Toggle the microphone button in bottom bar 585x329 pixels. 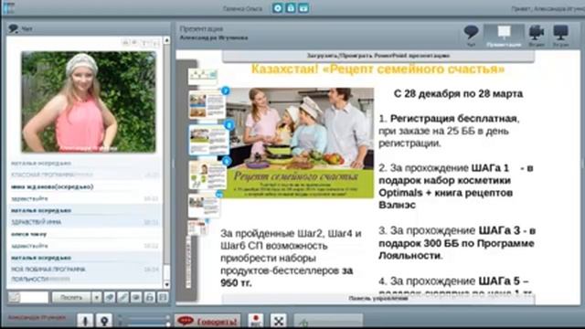click(85, 321)
